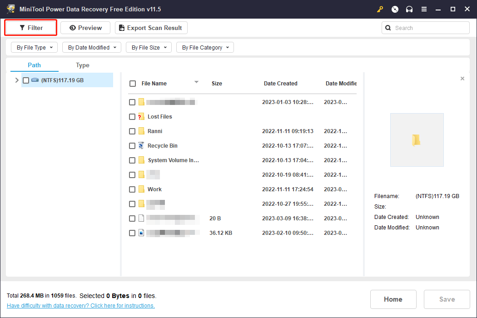Check the checkbox for folder dated 2023-01-03
Viewport: 477px width, 318px height.
pos(132,102)
